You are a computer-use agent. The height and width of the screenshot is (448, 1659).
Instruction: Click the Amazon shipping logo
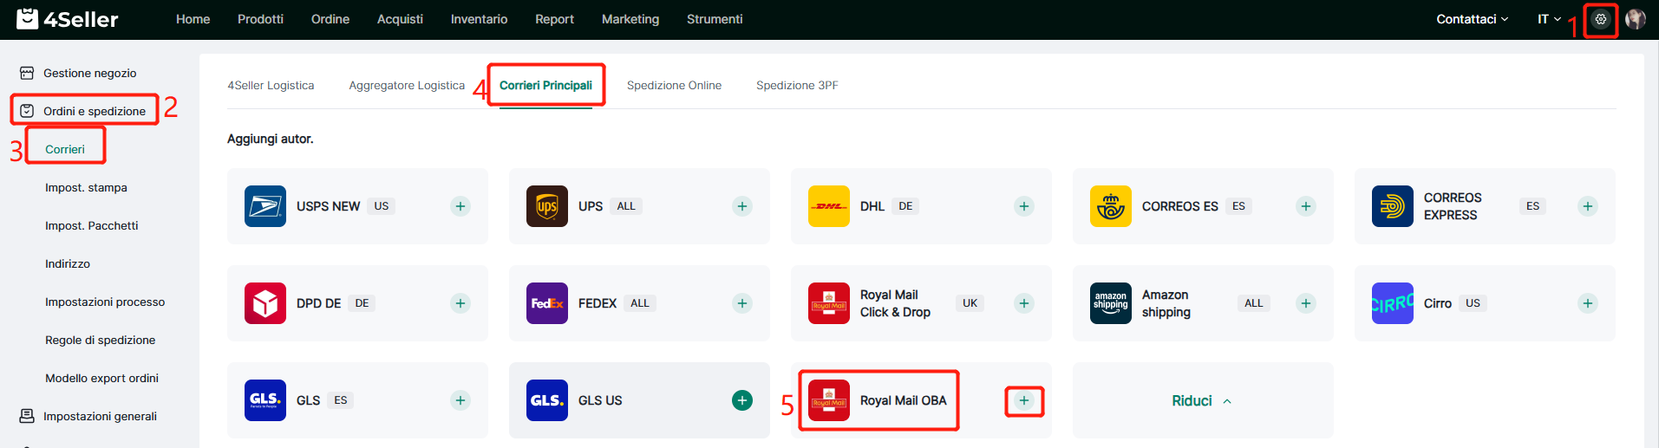(x=1111, y=303)
